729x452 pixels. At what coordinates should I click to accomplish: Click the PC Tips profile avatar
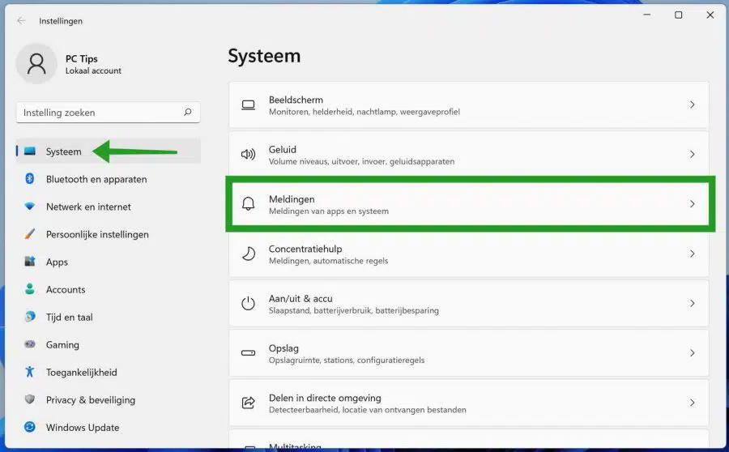point(36,64)
